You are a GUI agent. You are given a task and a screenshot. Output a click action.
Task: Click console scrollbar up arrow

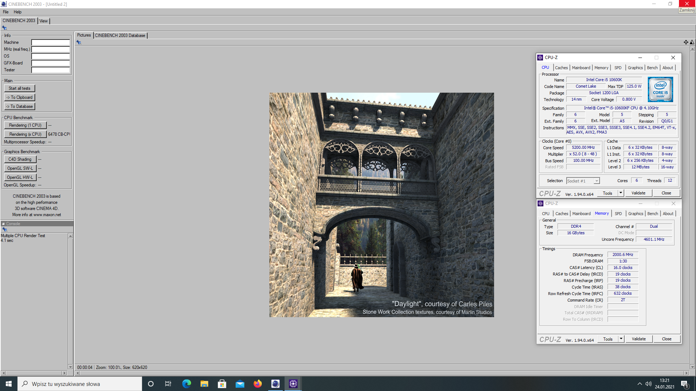[x=70, y=236]
